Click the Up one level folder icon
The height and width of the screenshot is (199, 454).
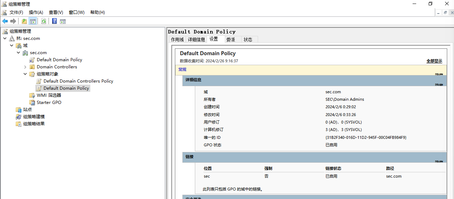pos(24,21)
